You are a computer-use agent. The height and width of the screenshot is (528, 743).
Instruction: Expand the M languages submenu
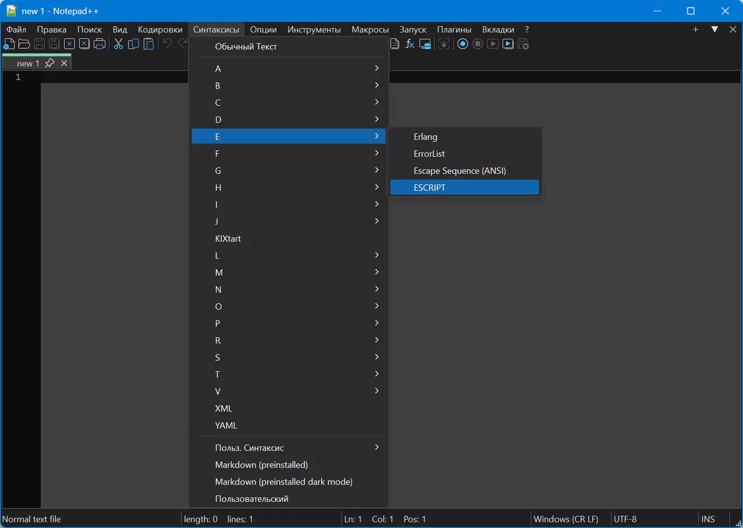pos(289,272)
